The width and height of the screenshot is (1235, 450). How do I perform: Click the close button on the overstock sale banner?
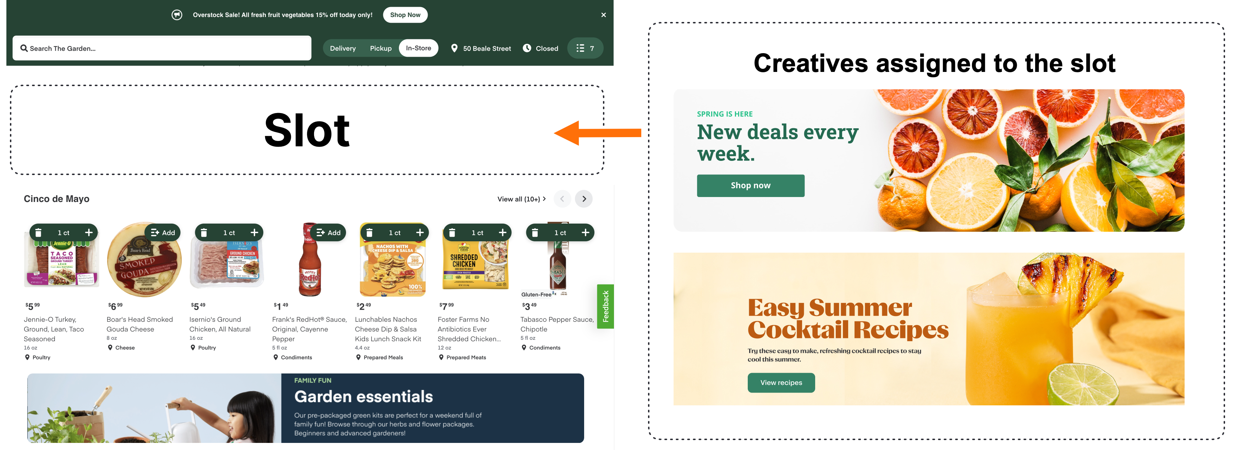(603, 14)
